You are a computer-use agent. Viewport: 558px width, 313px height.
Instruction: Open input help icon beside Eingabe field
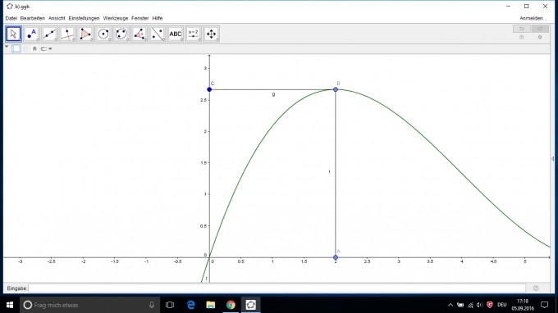point(536,288)
